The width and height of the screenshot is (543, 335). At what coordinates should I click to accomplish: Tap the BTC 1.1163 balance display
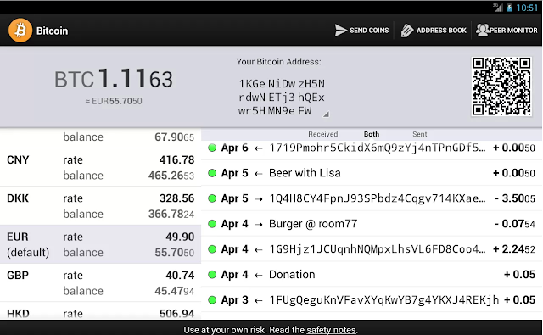click(x=114, y=79)
